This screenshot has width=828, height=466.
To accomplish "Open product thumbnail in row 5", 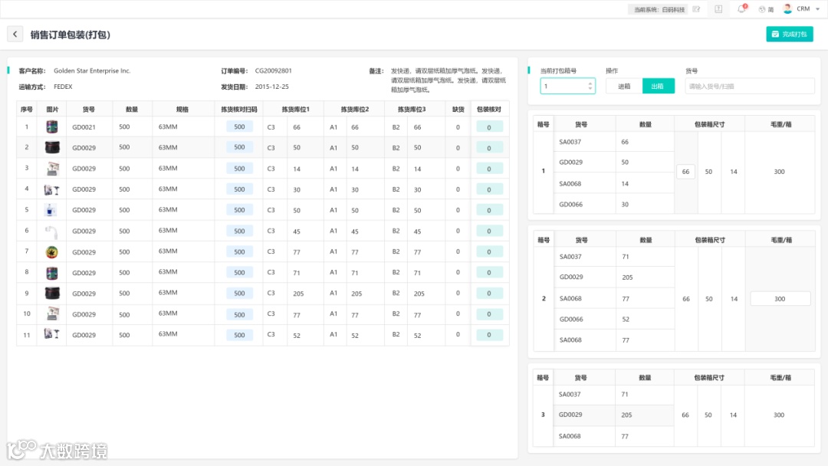I will pyautogui.click(x=51, y=210).
